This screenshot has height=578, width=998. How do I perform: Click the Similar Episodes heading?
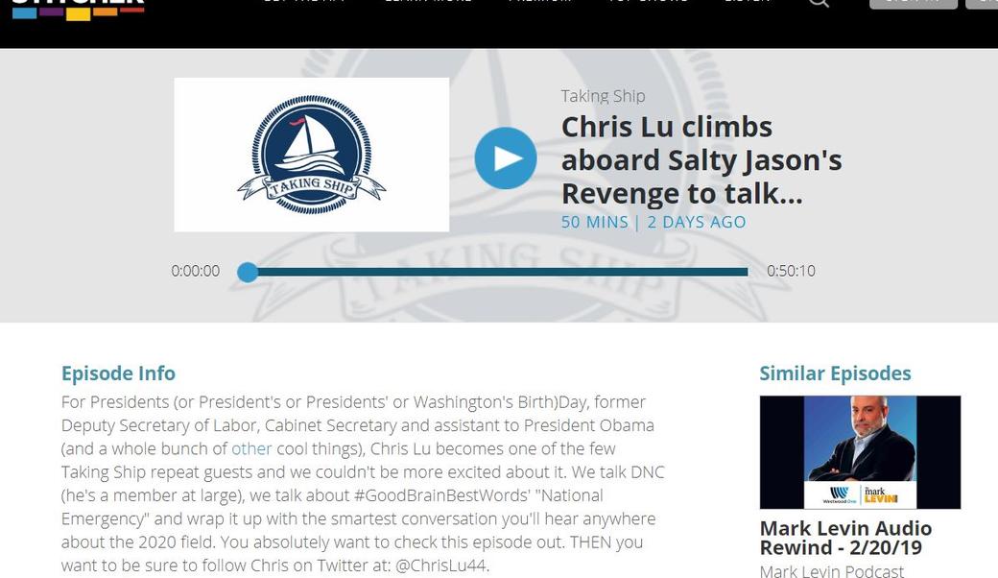[x=835, y=373]
